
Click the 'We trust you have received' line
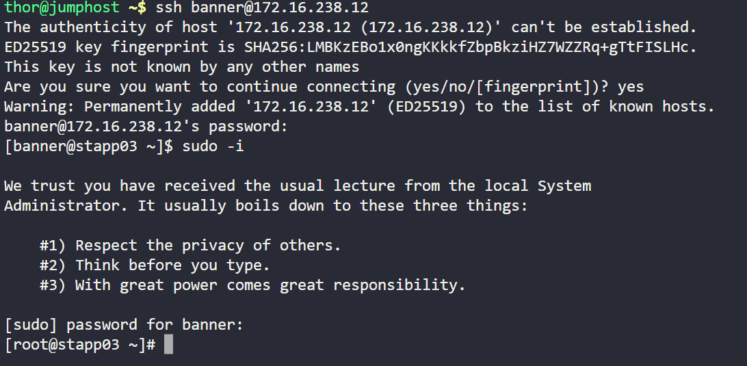pyautogui.click(x=298, y=186)
